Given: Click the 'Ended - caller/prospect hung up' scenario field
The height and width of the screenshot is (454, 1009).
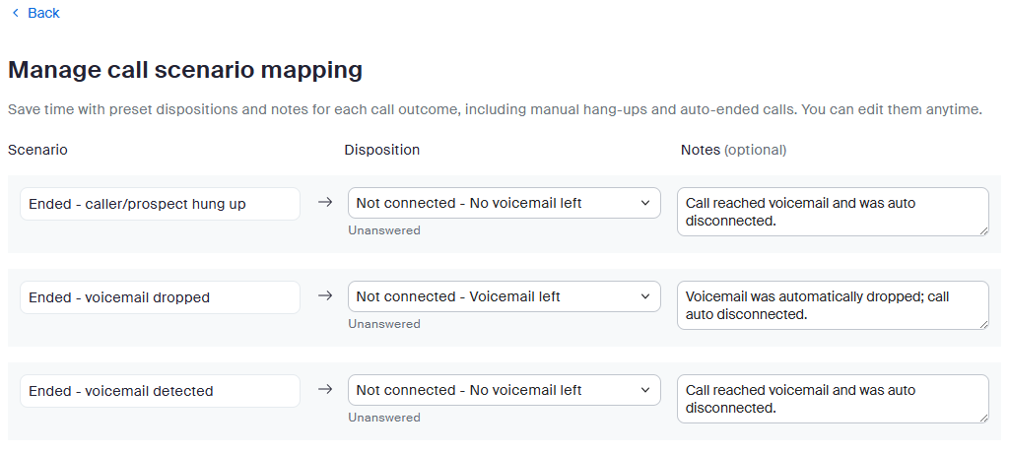Looking at the screenshot, I should 160,204.
